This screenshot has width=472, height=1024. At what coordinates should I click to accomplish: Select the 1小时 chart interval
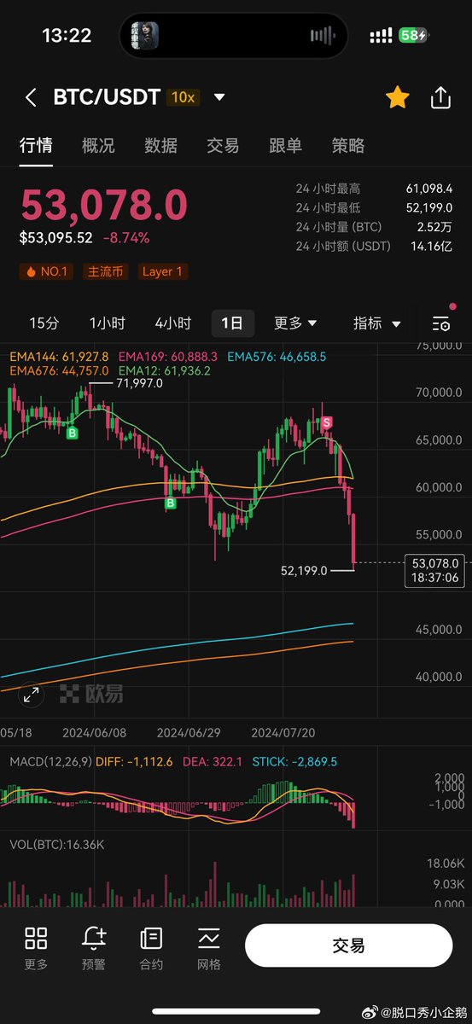(x=108, y=323)
